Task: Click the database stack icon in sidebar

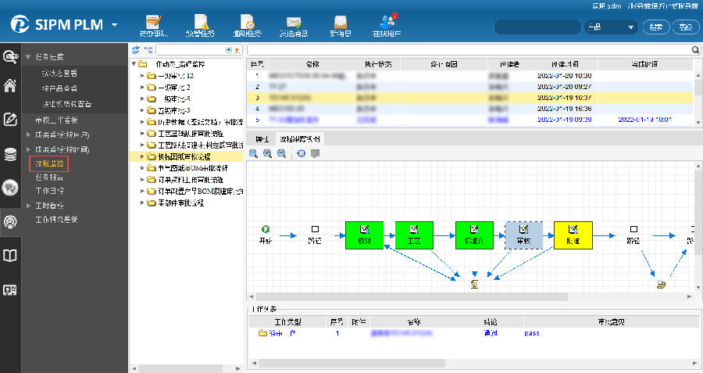Action: click(x=11, y=154)
